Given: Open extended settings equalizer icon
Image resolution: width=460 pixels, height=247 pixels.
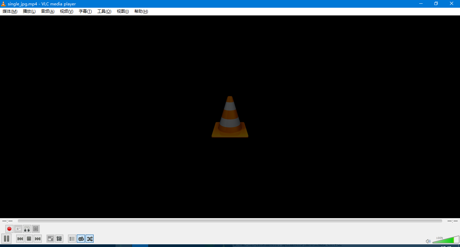Looking at the screenshot, I should pos(59,239).
